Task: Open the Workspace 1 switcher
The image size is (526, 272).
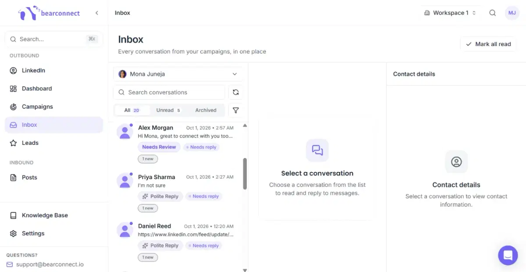Action: pos(450,13)
